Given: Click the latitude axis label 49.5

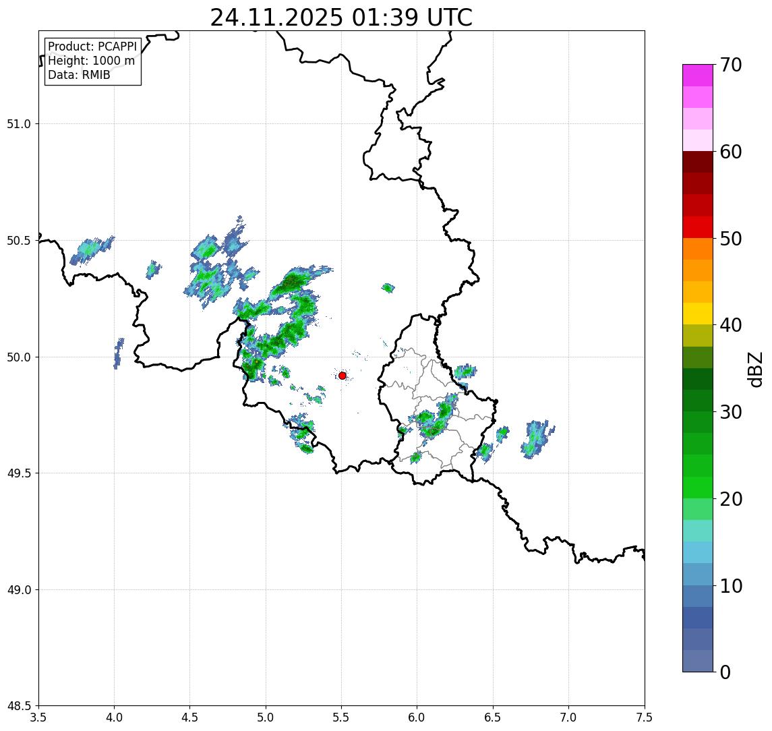Looking at the screenshot, I should [19, 473].
